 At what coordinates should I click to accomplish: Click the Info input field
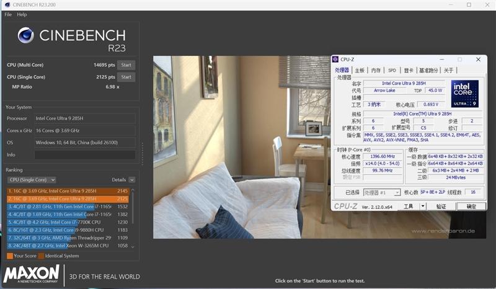pos(84,154)
